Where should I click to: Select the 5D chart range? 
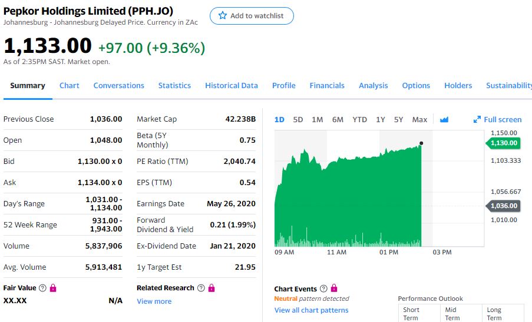[298, 119]
